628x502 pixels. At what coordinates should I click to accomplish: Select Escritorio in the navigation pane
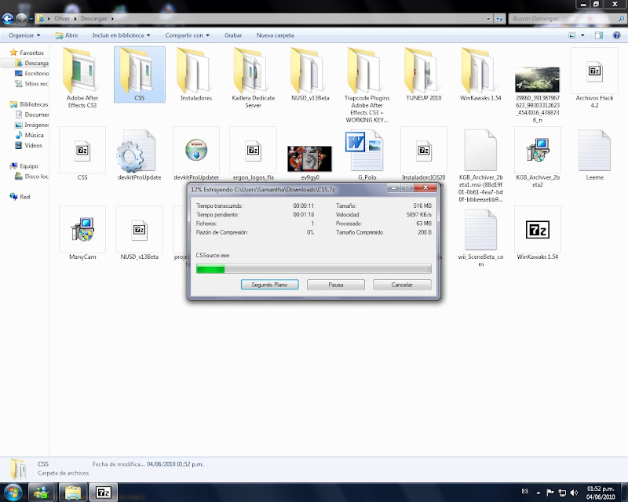point(31,73)
